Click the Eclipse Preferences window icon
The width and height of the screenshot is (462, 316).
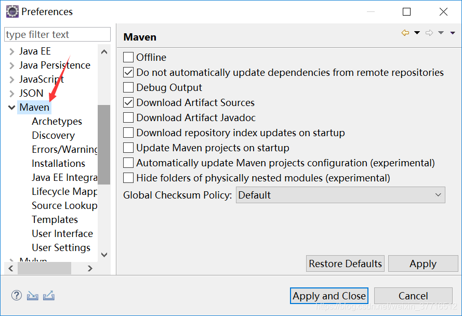coord(12,11)
